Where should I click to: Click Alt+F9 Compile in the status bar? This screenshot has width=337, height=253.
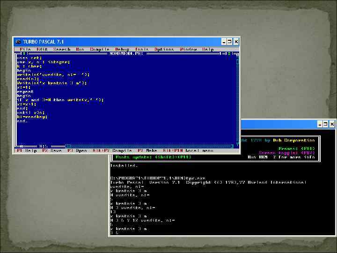tap(112, 150)
